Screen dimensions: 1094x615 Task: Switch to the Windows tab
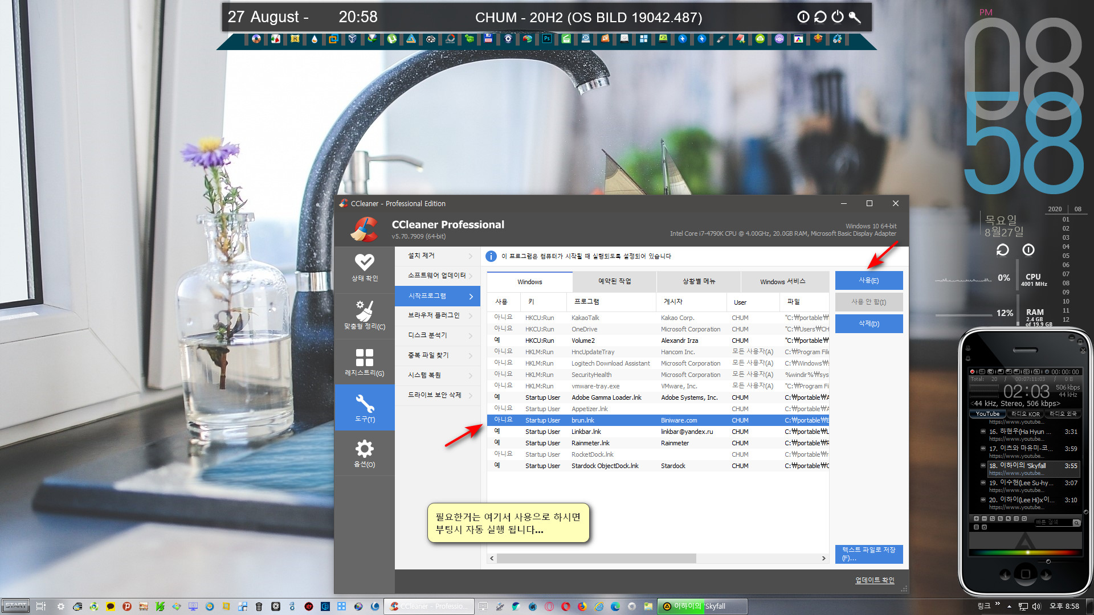[530, 282]
